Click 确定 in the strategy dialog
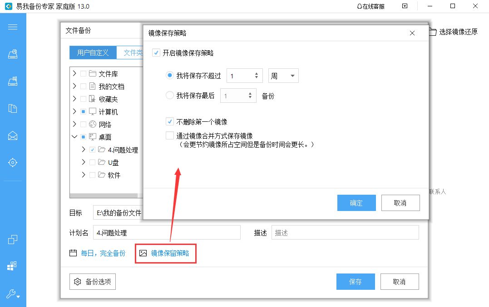The width and height of the screenshot is (489, 307). (356, 203)
